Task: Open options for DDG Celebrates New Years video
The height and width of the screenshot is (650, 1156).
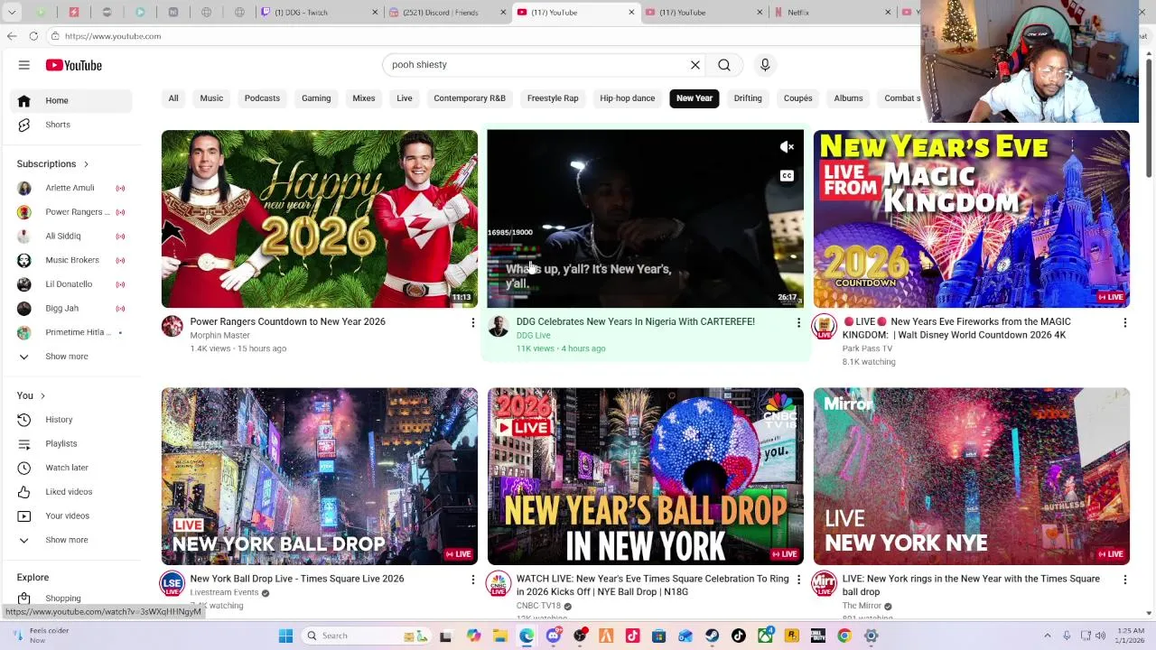Action: point(798,322)
